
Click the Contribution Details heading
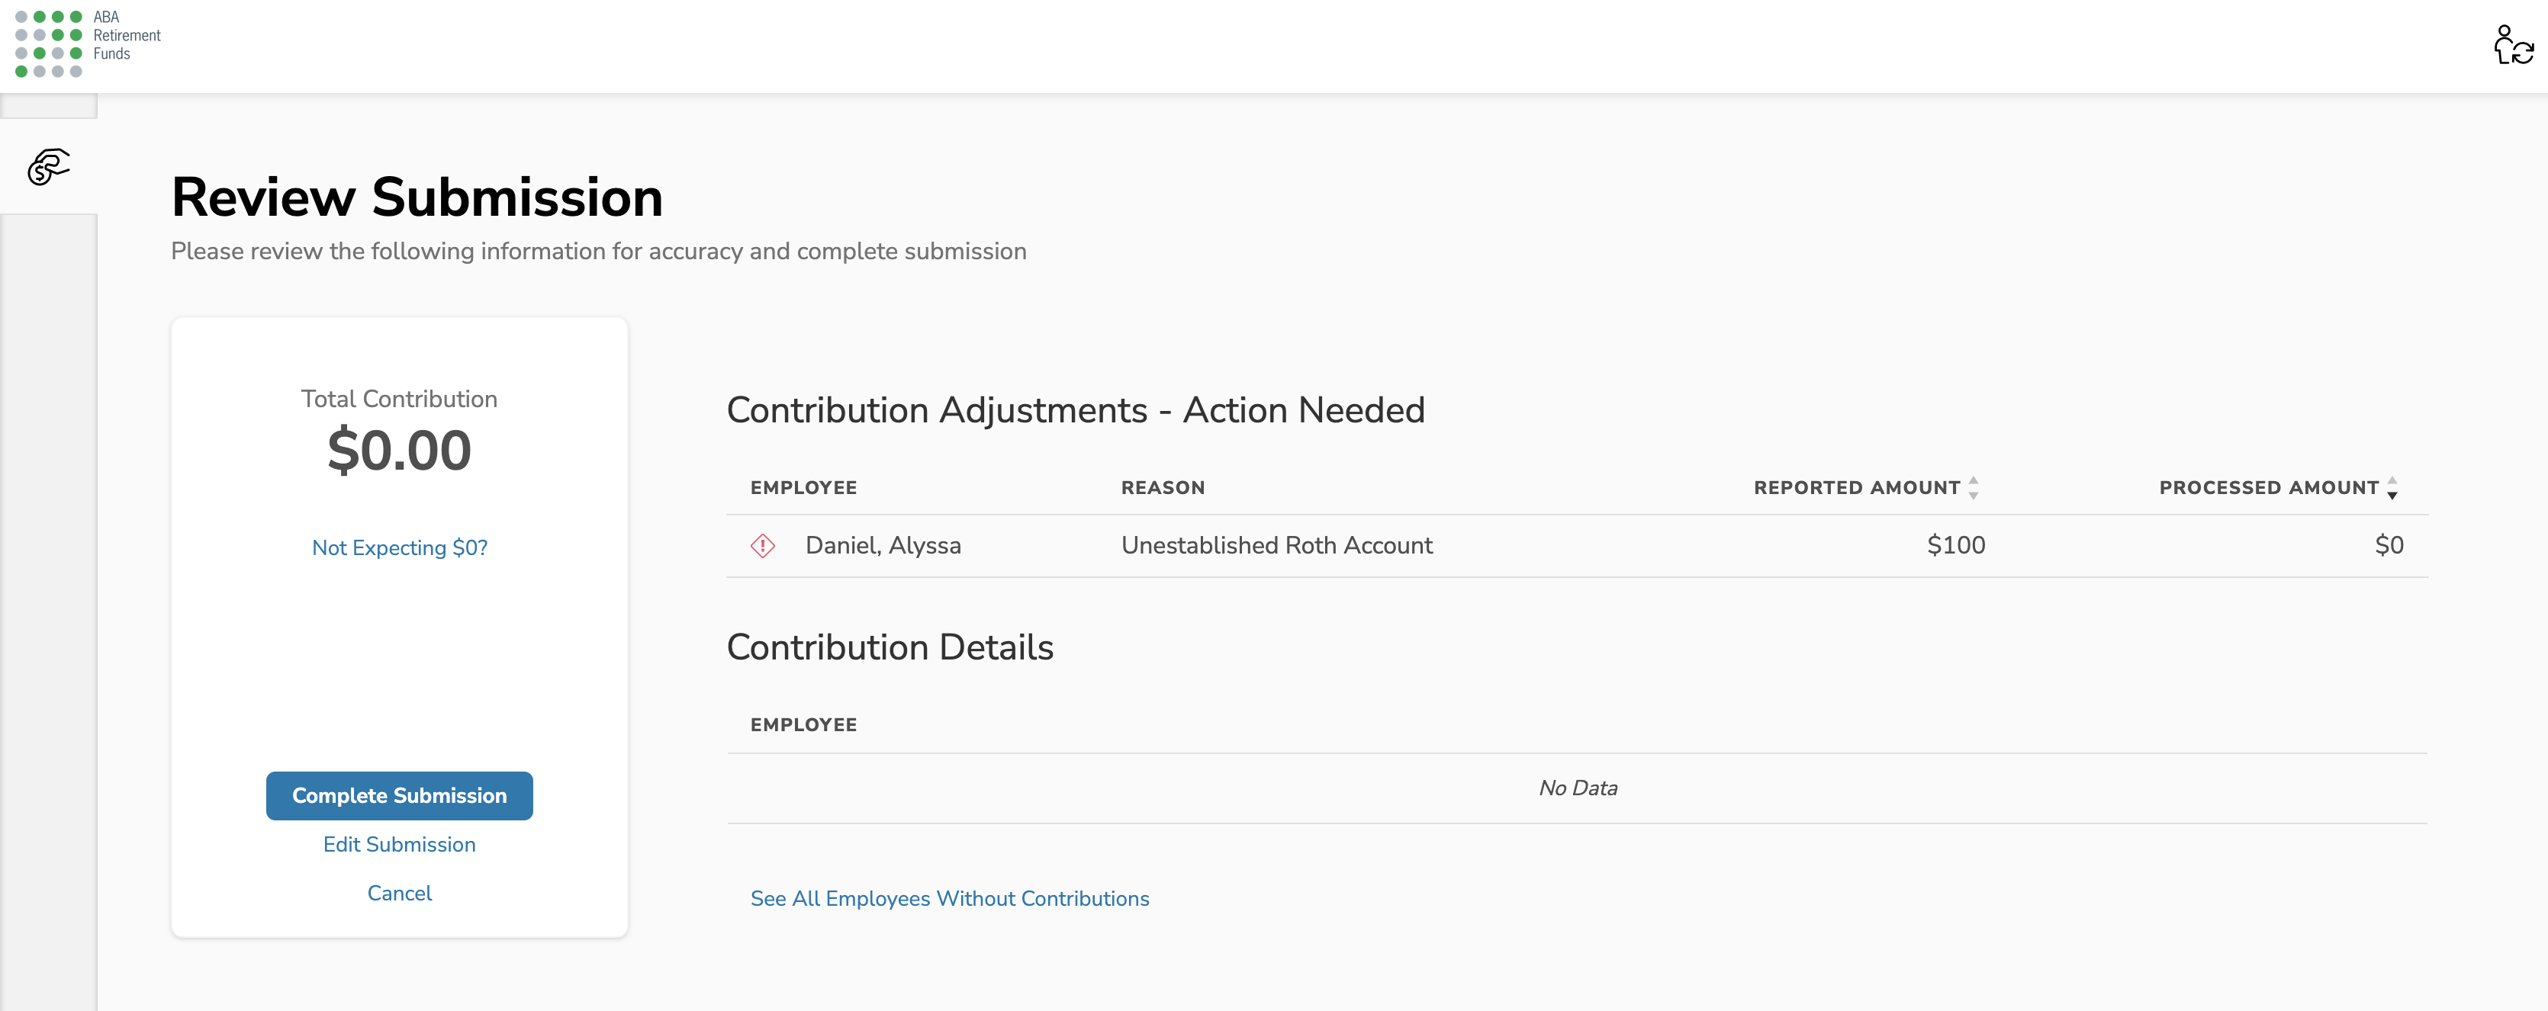pyautogui.click(x=890, y=647)
